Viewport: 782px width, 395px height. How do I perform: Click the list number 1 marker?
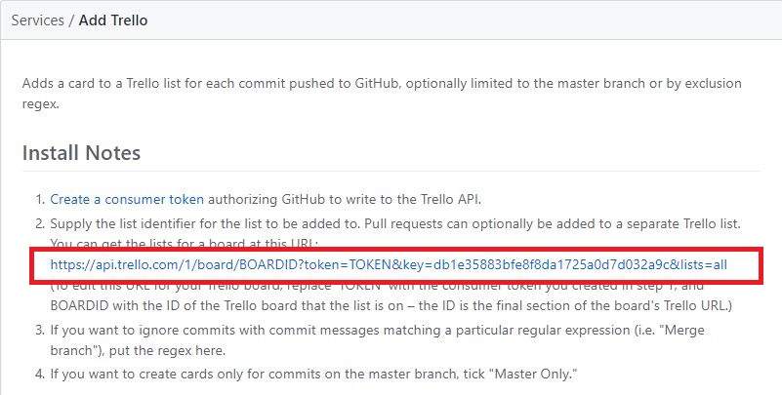click(x=40, y=199)
